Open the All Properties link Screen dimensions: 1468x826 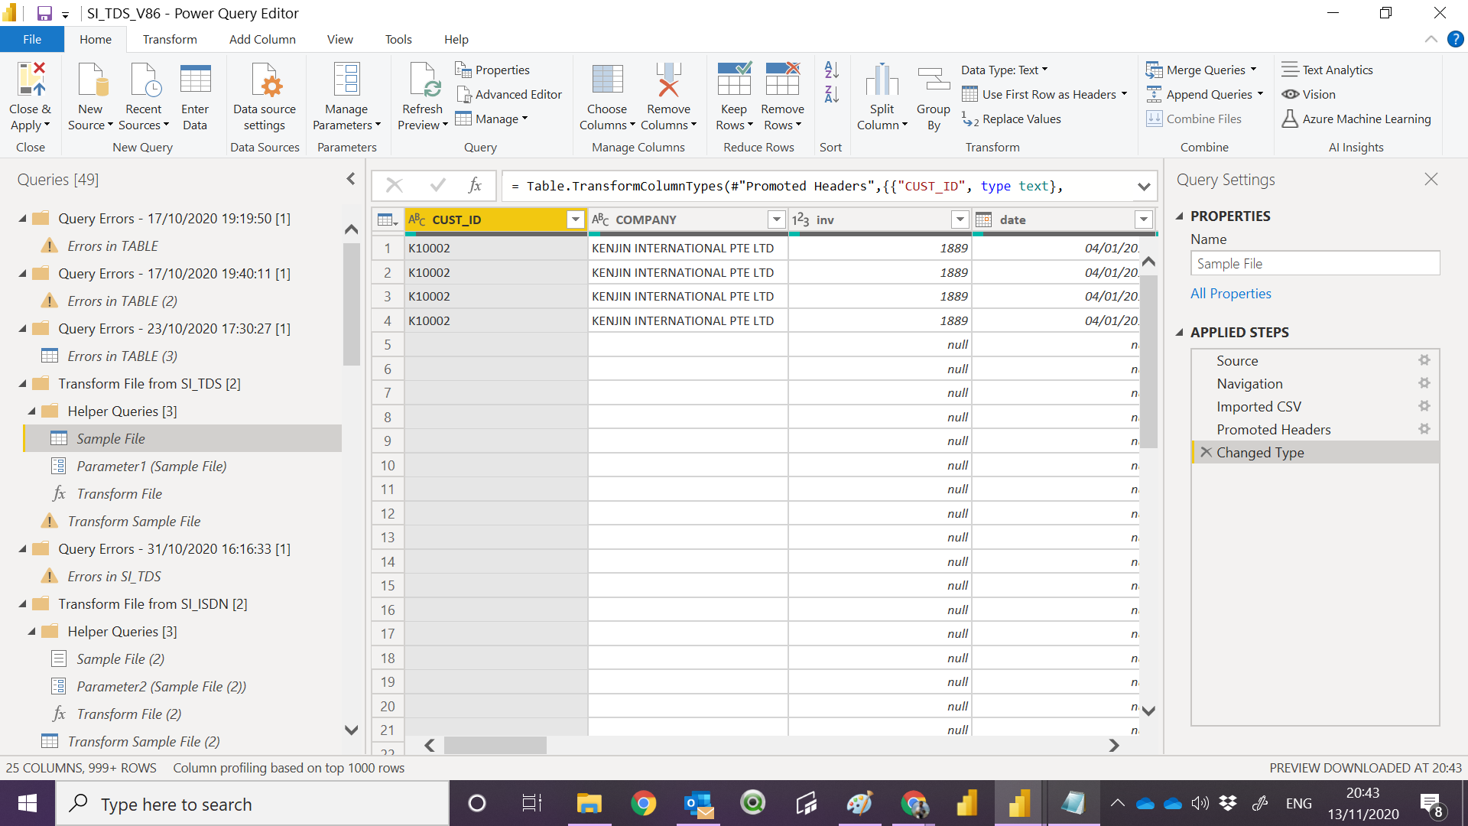1230,293
